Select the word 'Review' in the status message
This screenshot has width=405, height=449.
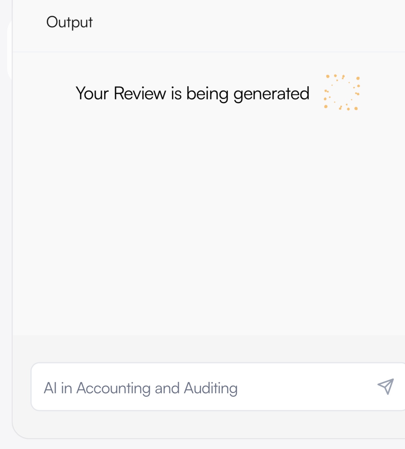coord(140,94)
